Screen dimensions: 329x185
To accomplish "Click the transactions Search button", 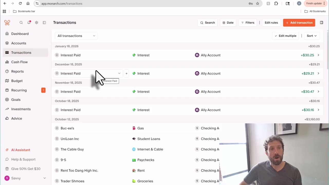I will pyautogui.click(x=208, y=23).
